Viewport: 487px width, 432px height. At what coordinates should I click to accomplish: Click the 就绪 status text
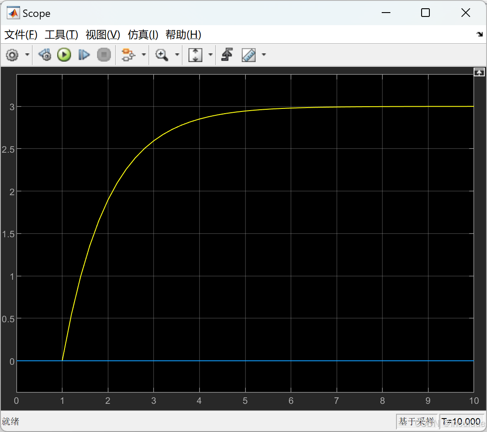tap(10, 422)
